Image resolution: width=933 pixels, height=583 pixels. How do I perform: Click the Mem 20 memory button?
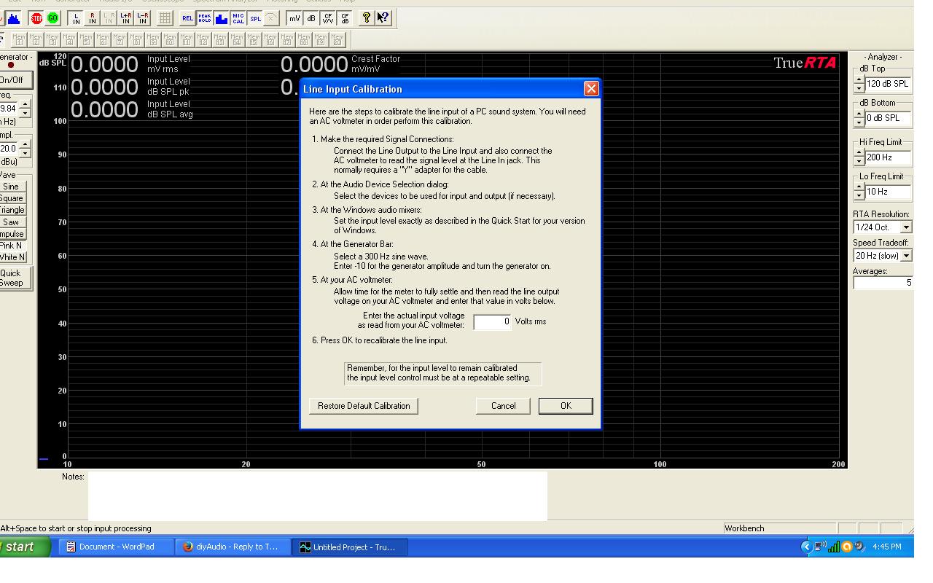[337, 39]
